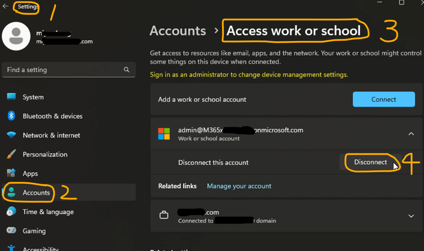Viewport: 424px width, 251px height.
Task: Expand the domain-connected account chevron
Action: click(411, 216)
